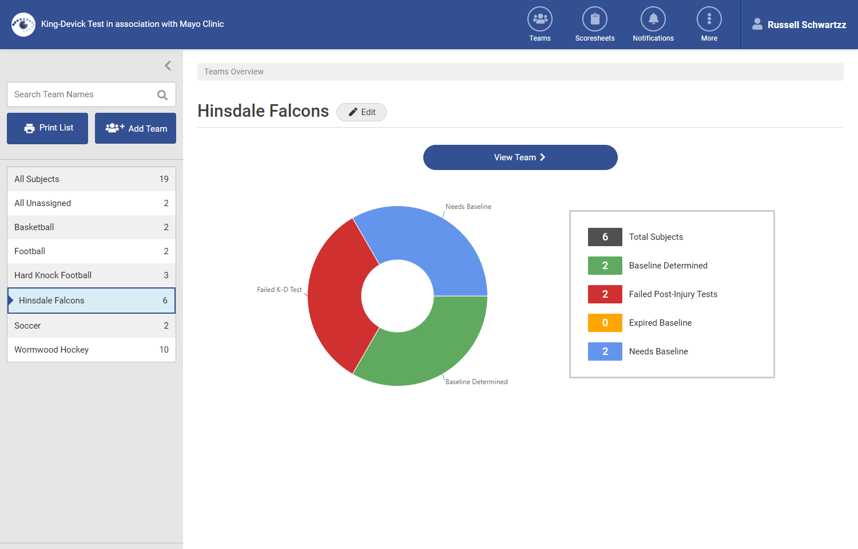The image size is (858, 549).
Task: Click the printer icon on Print List
Action: tap(29, 128)
